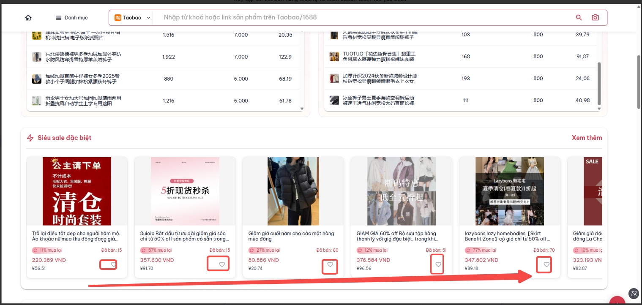Select the 'Đã bán: 60' sold count
The height and width of the screenshot is (305, 642).
click(x=328, y=250)
